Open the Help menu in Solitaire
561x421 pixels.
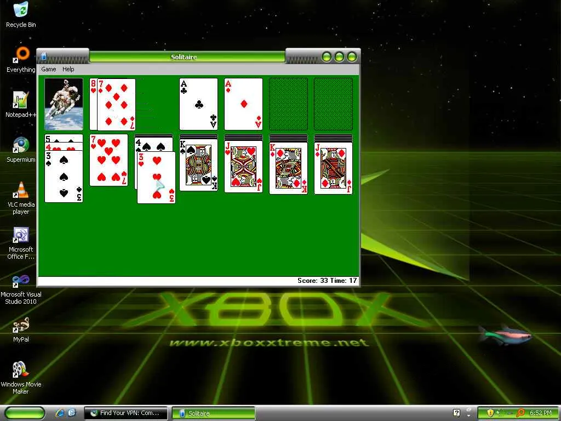68,69
